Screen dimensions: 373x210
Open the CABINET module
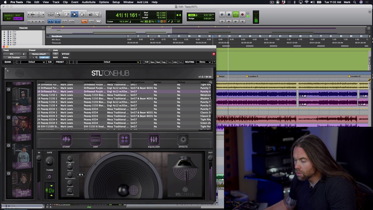point(125,141)
